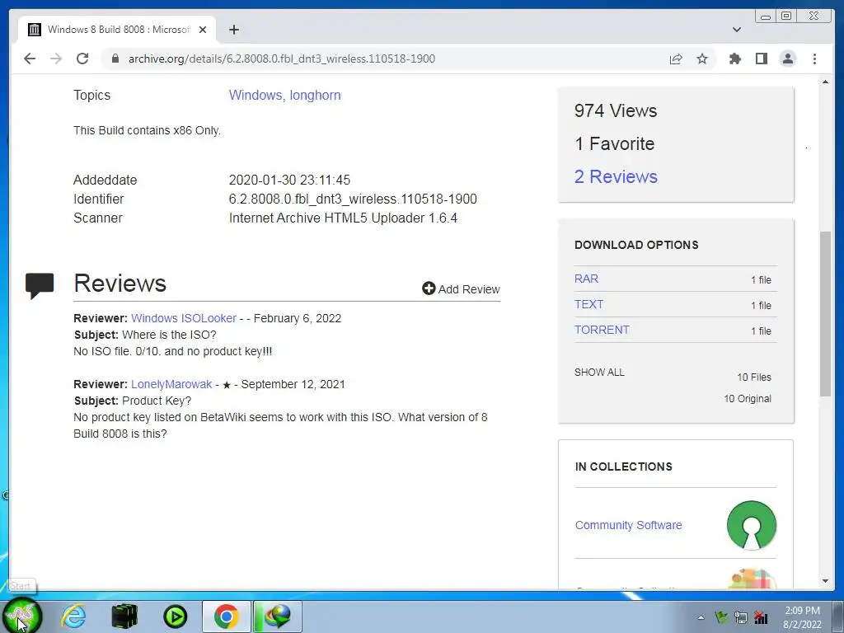Click the Action Center flag tray icon
This screenshot has width=844, height=633.
tap(720, 617)
